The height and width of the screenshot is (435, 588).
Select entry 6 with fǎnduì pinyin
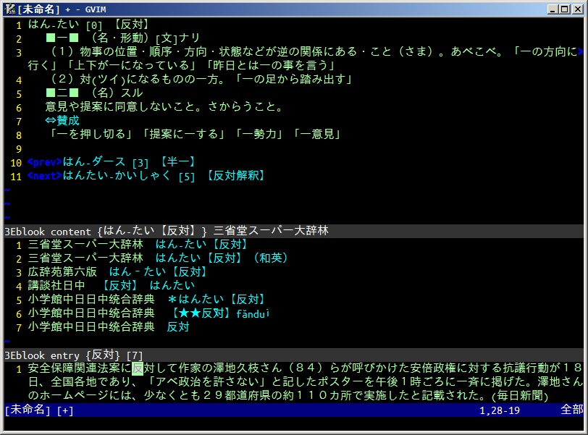point(149,313)
